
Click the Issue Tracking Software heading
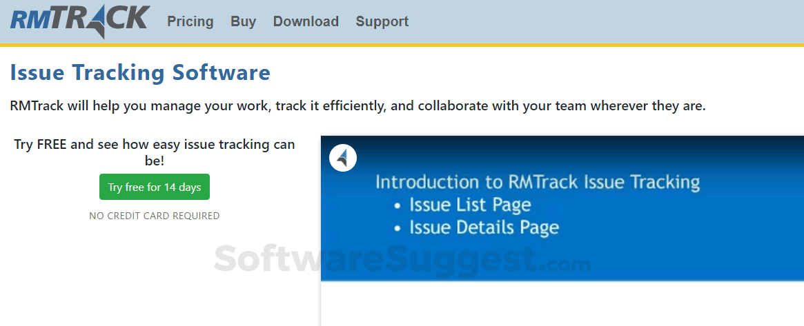(x=140, y=72)
